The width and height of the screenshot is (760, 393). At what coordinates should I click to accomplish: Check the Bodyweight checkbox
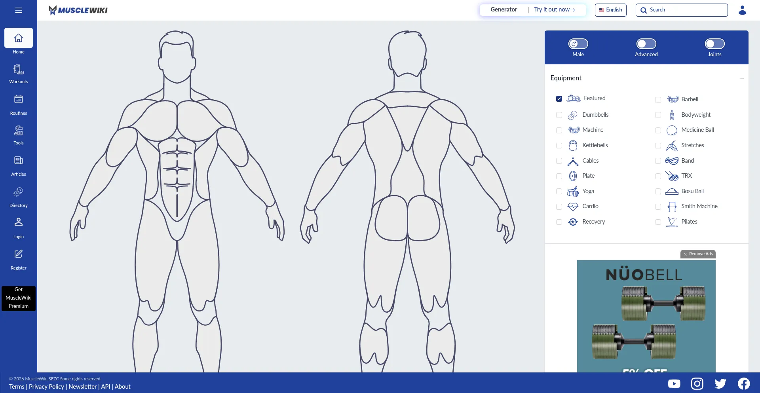[x=658, y=115]
